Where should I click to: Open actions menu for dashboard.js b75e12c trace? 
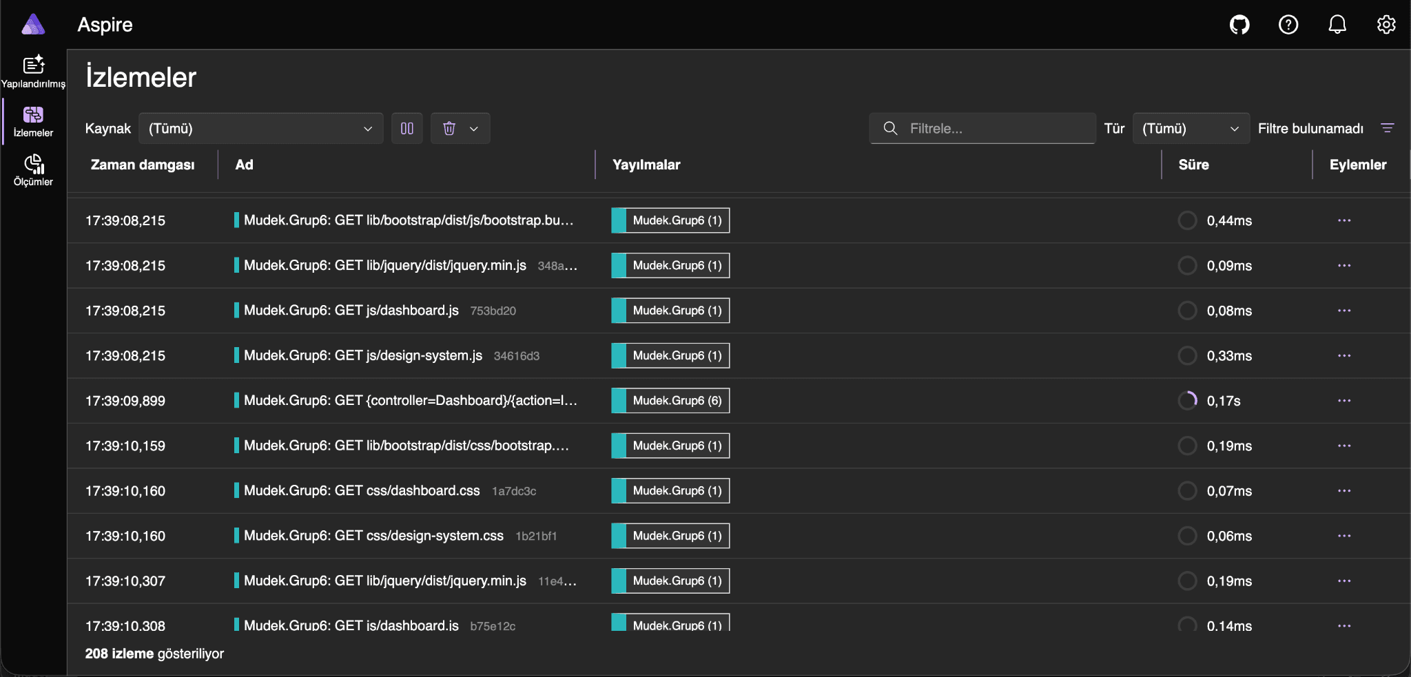tap(1344, 625)
